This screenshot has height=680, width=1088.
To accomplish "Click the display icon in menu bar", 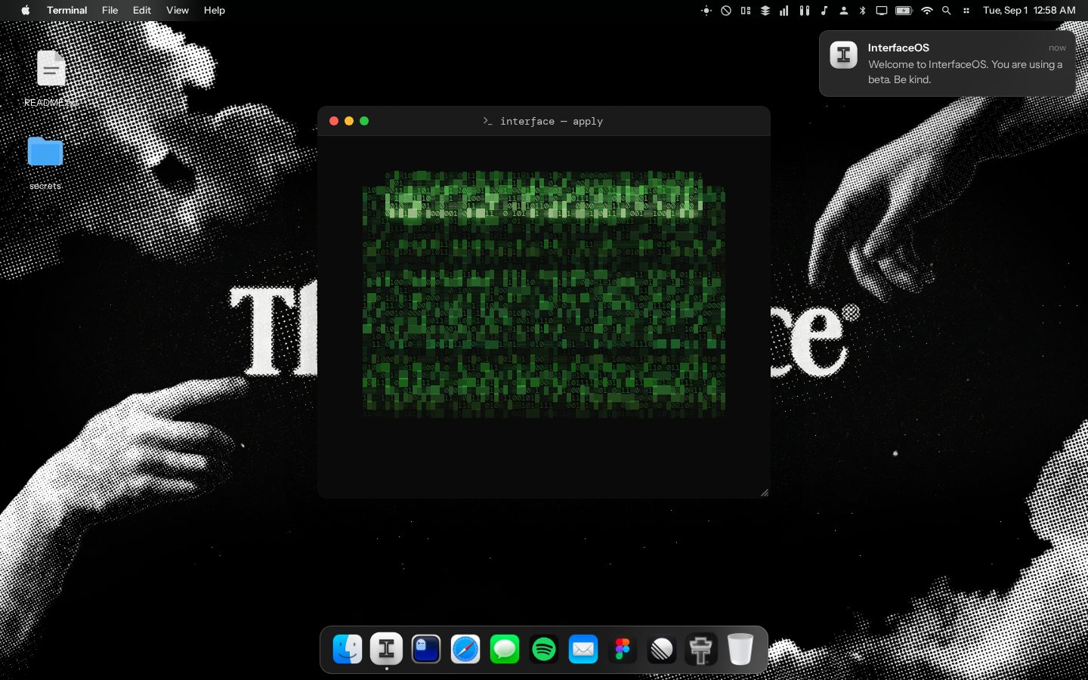I will coord(882,11).
